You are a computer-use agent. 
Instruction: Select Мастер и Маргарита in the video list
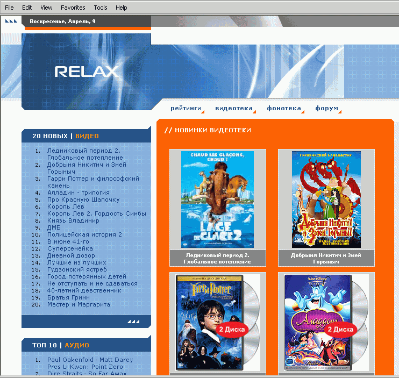79,304
